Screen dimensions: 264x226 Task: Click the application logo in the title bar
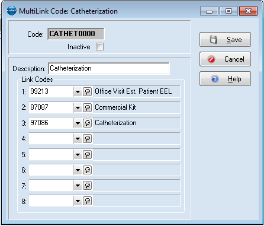12,11
